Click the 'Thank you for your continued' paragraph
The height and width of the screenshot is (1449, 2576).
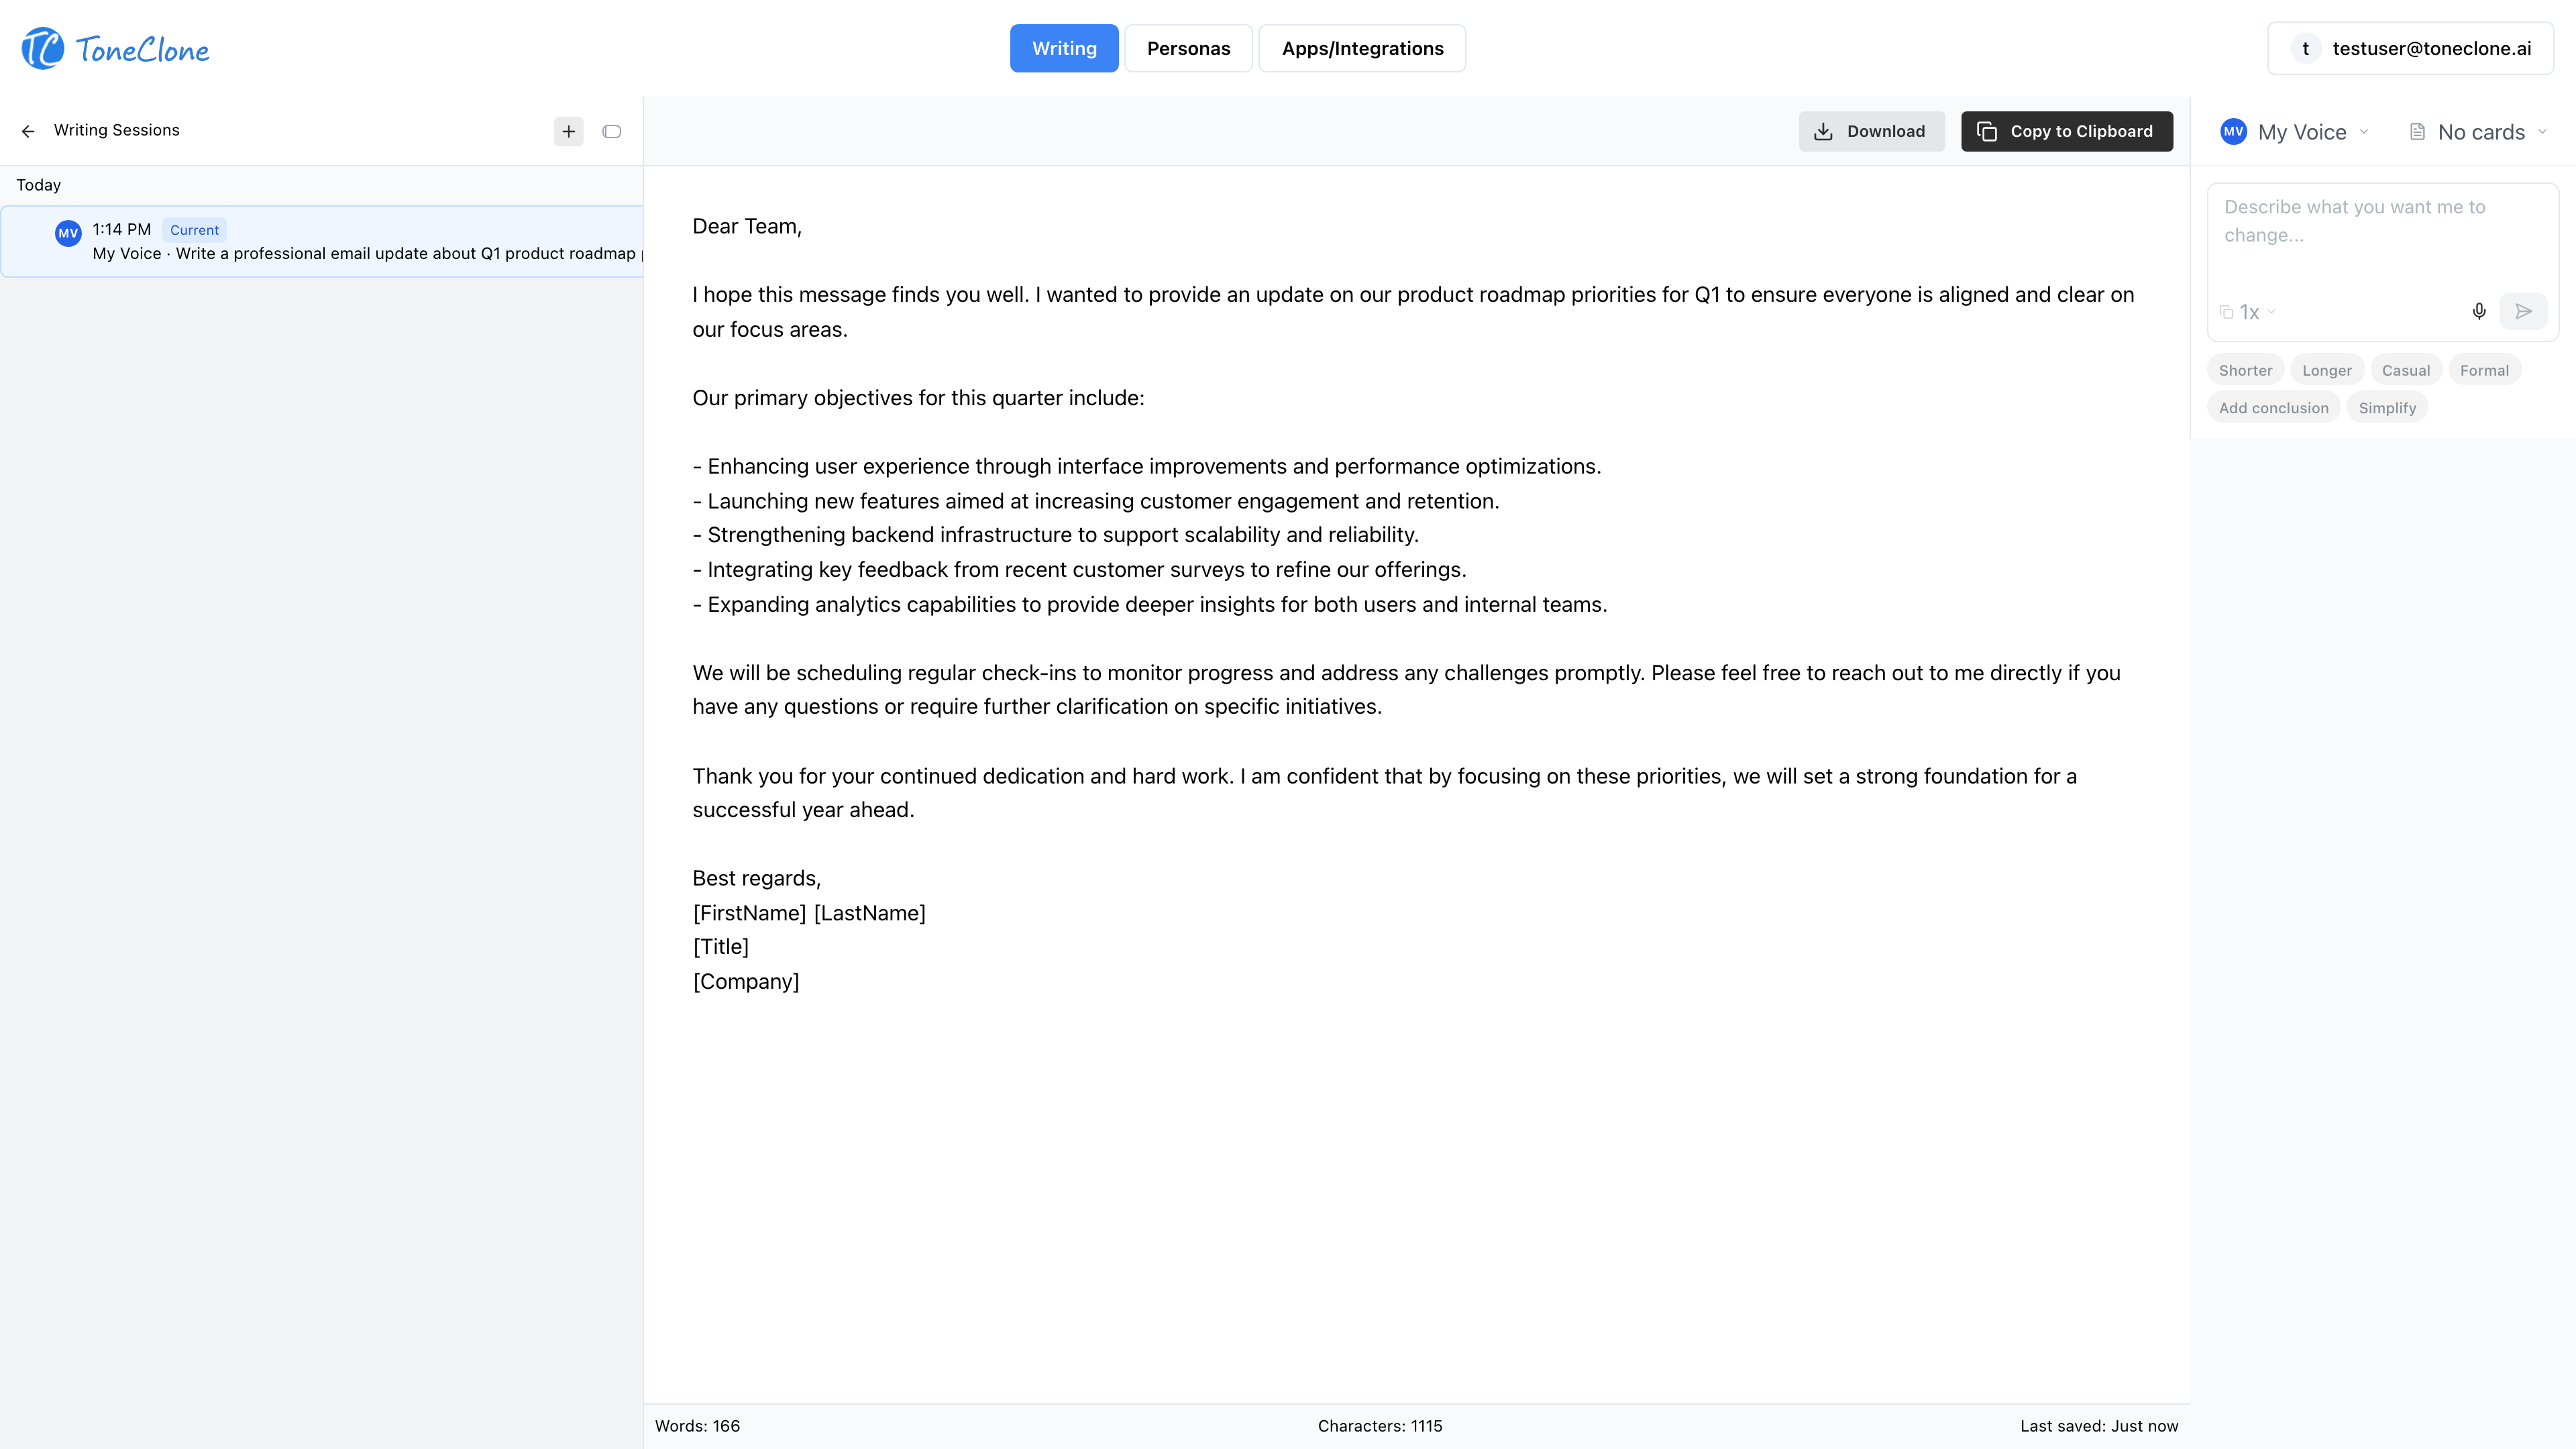pos(1384,793)
